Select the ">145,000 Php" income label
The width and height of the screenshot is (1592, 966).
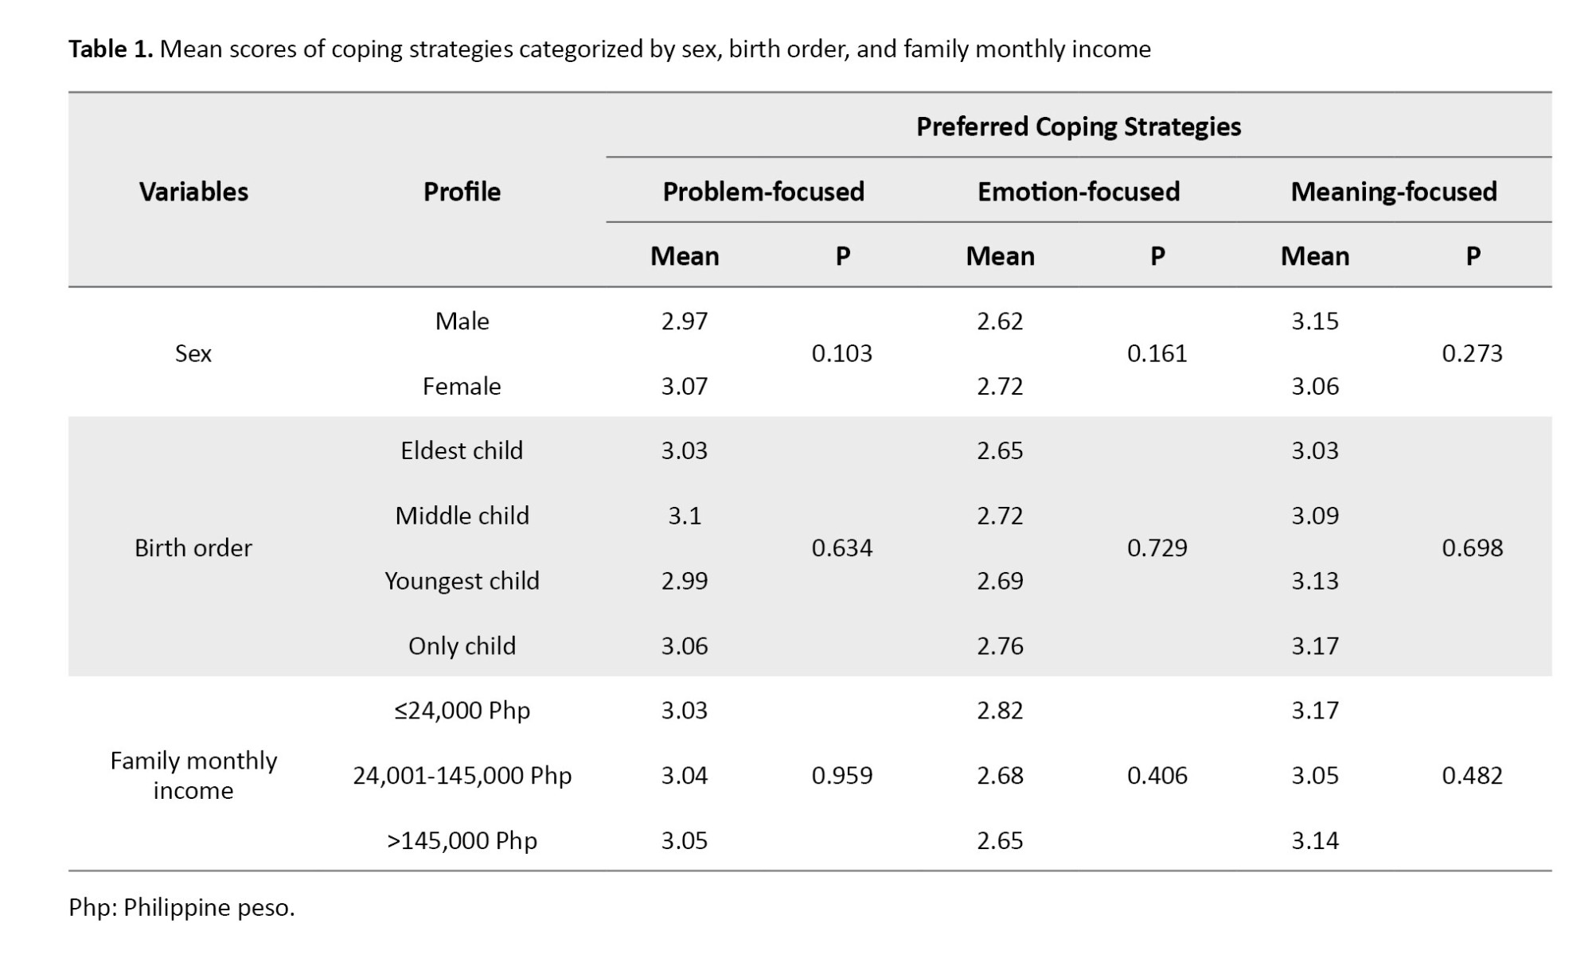click(x=462, y=840)
